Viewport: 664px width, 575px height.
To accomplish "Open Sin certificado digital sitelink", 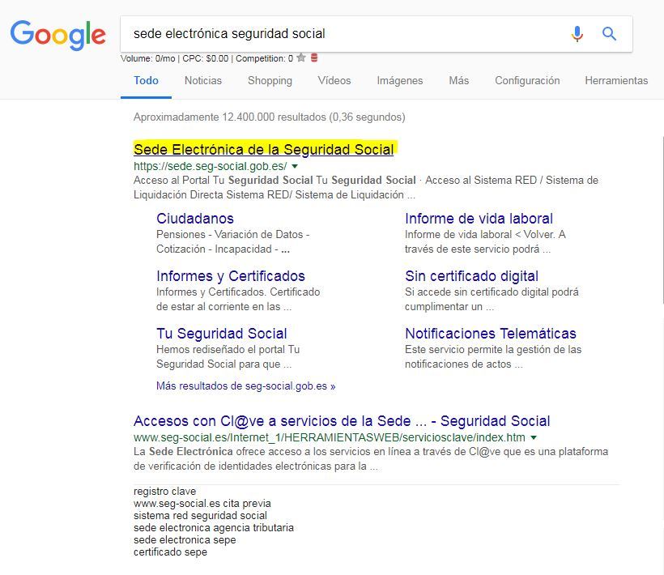I will (x=471, y=276).
